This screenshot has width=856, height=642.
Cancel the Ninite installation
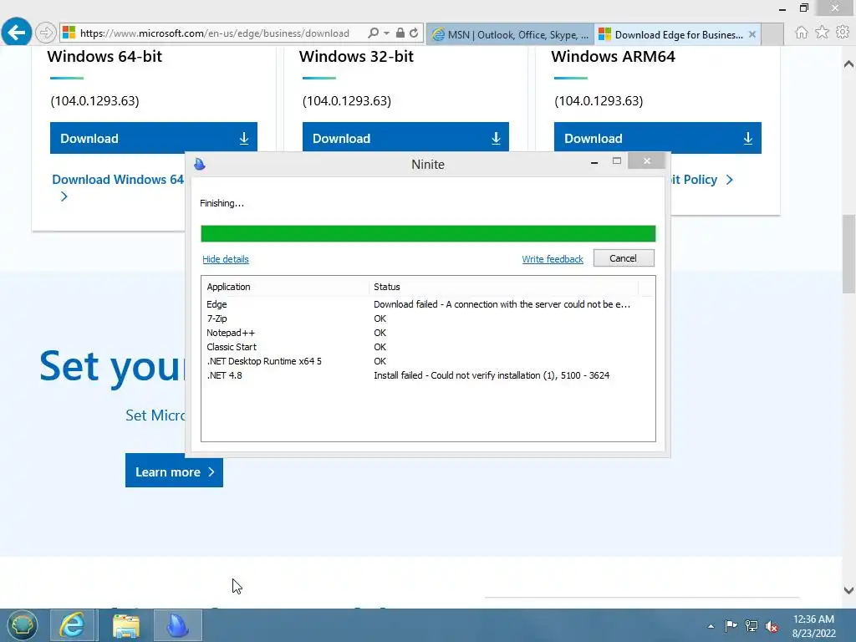(624, 258)
